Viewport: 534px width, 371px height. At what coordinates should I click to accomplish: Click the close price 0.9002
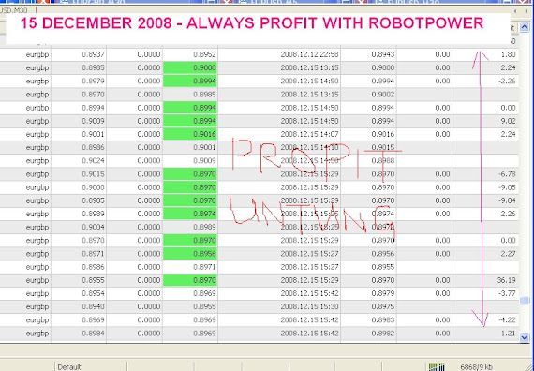pyautogui.click(x=383, y=95)
